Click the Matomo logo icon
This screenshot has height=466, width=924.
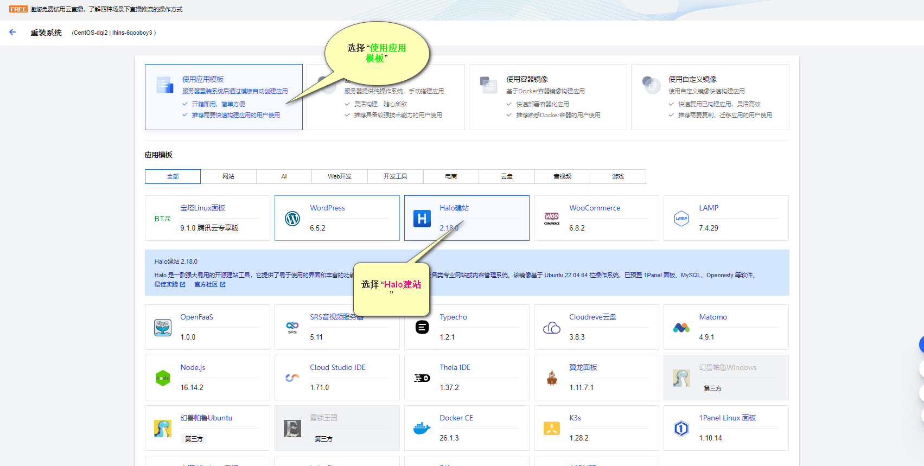coord(681,328)
